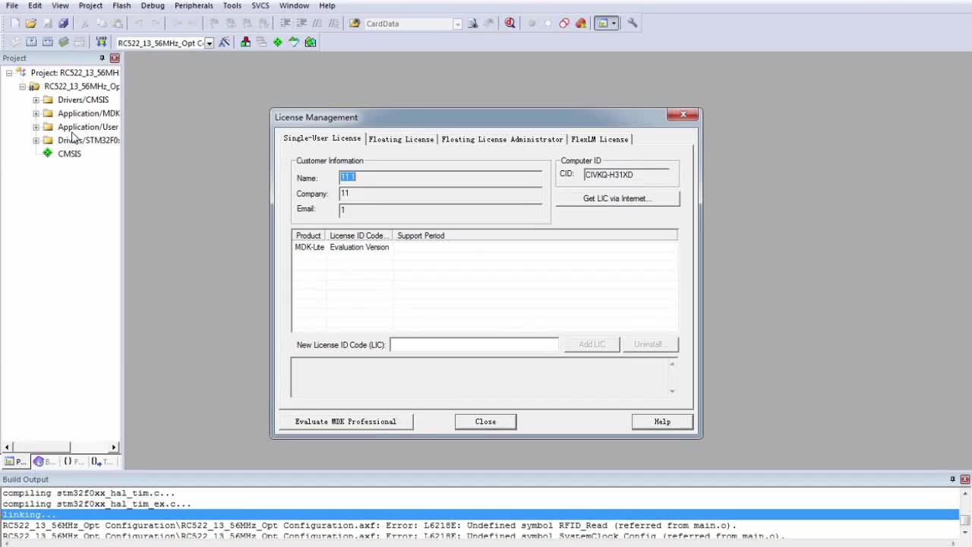Click the Select Software Packs icon
The image size is (972, 547).
[294, 43]
